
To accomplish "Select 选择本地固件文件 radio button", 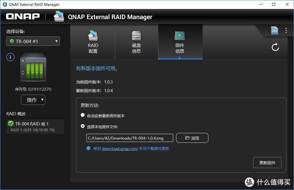I will (83, 126).
